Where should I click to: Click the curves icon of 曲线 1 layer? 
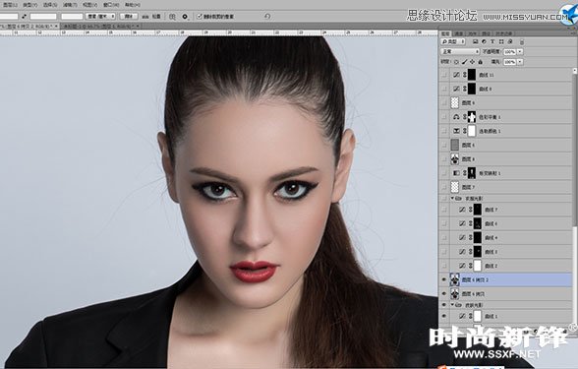[x=462, y=316]
